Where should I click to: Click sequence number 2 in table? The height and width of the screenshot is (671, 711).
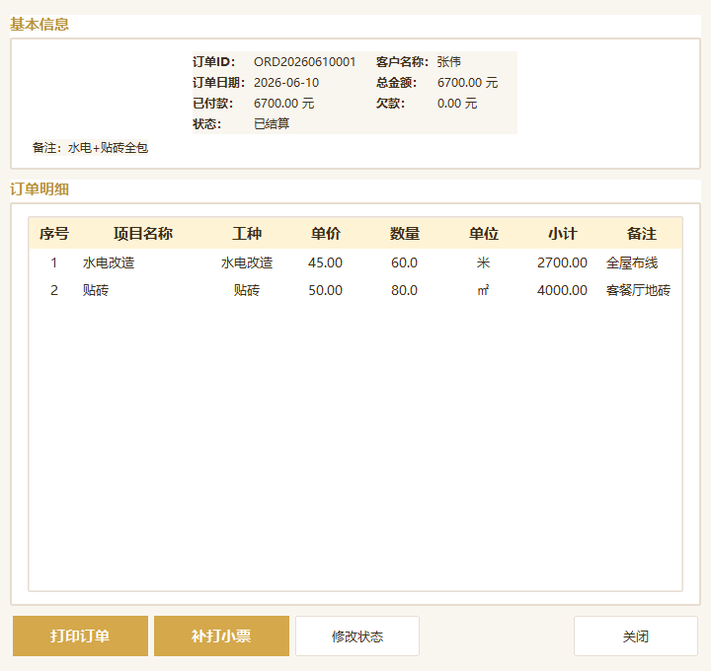[x=54, y=290]
